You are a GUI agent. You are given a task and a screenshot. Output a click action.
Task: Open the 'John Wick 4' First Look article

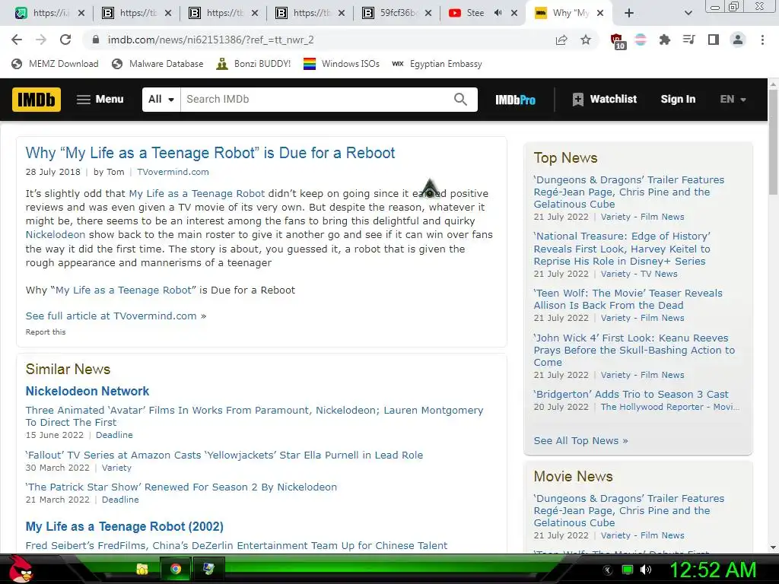pyautogui.click(x=634, y=350)
